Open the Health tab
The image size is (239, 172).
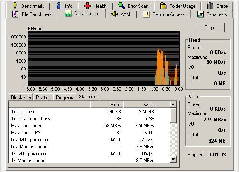point(95,6)
